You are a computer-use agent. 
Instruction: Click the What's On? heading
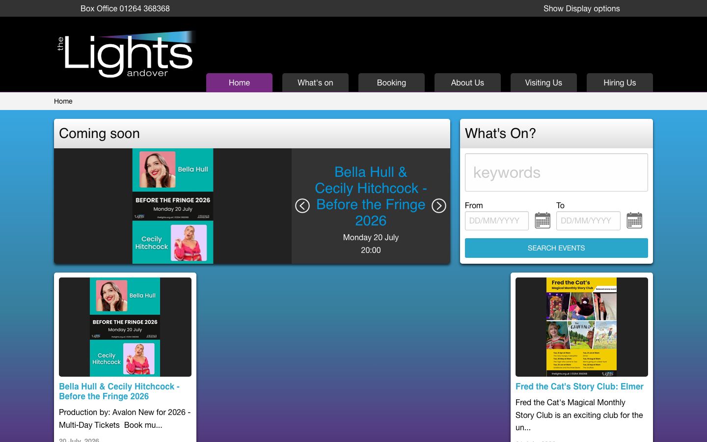click(x=500, y=134)
